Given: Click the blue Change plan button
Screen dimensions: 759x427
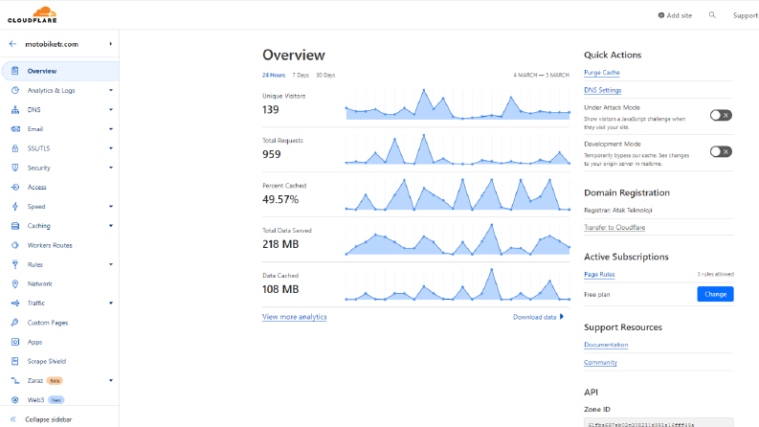Looking at the screenshot, I should click(715, 294).
